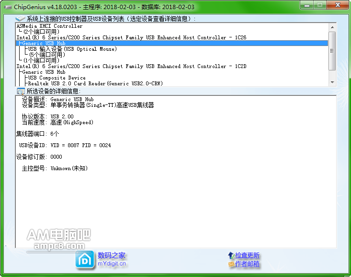The width and height of the screenshot is (351, 277).
Task: Close the ChipGenius window
Action: click(x=338, y=5)
